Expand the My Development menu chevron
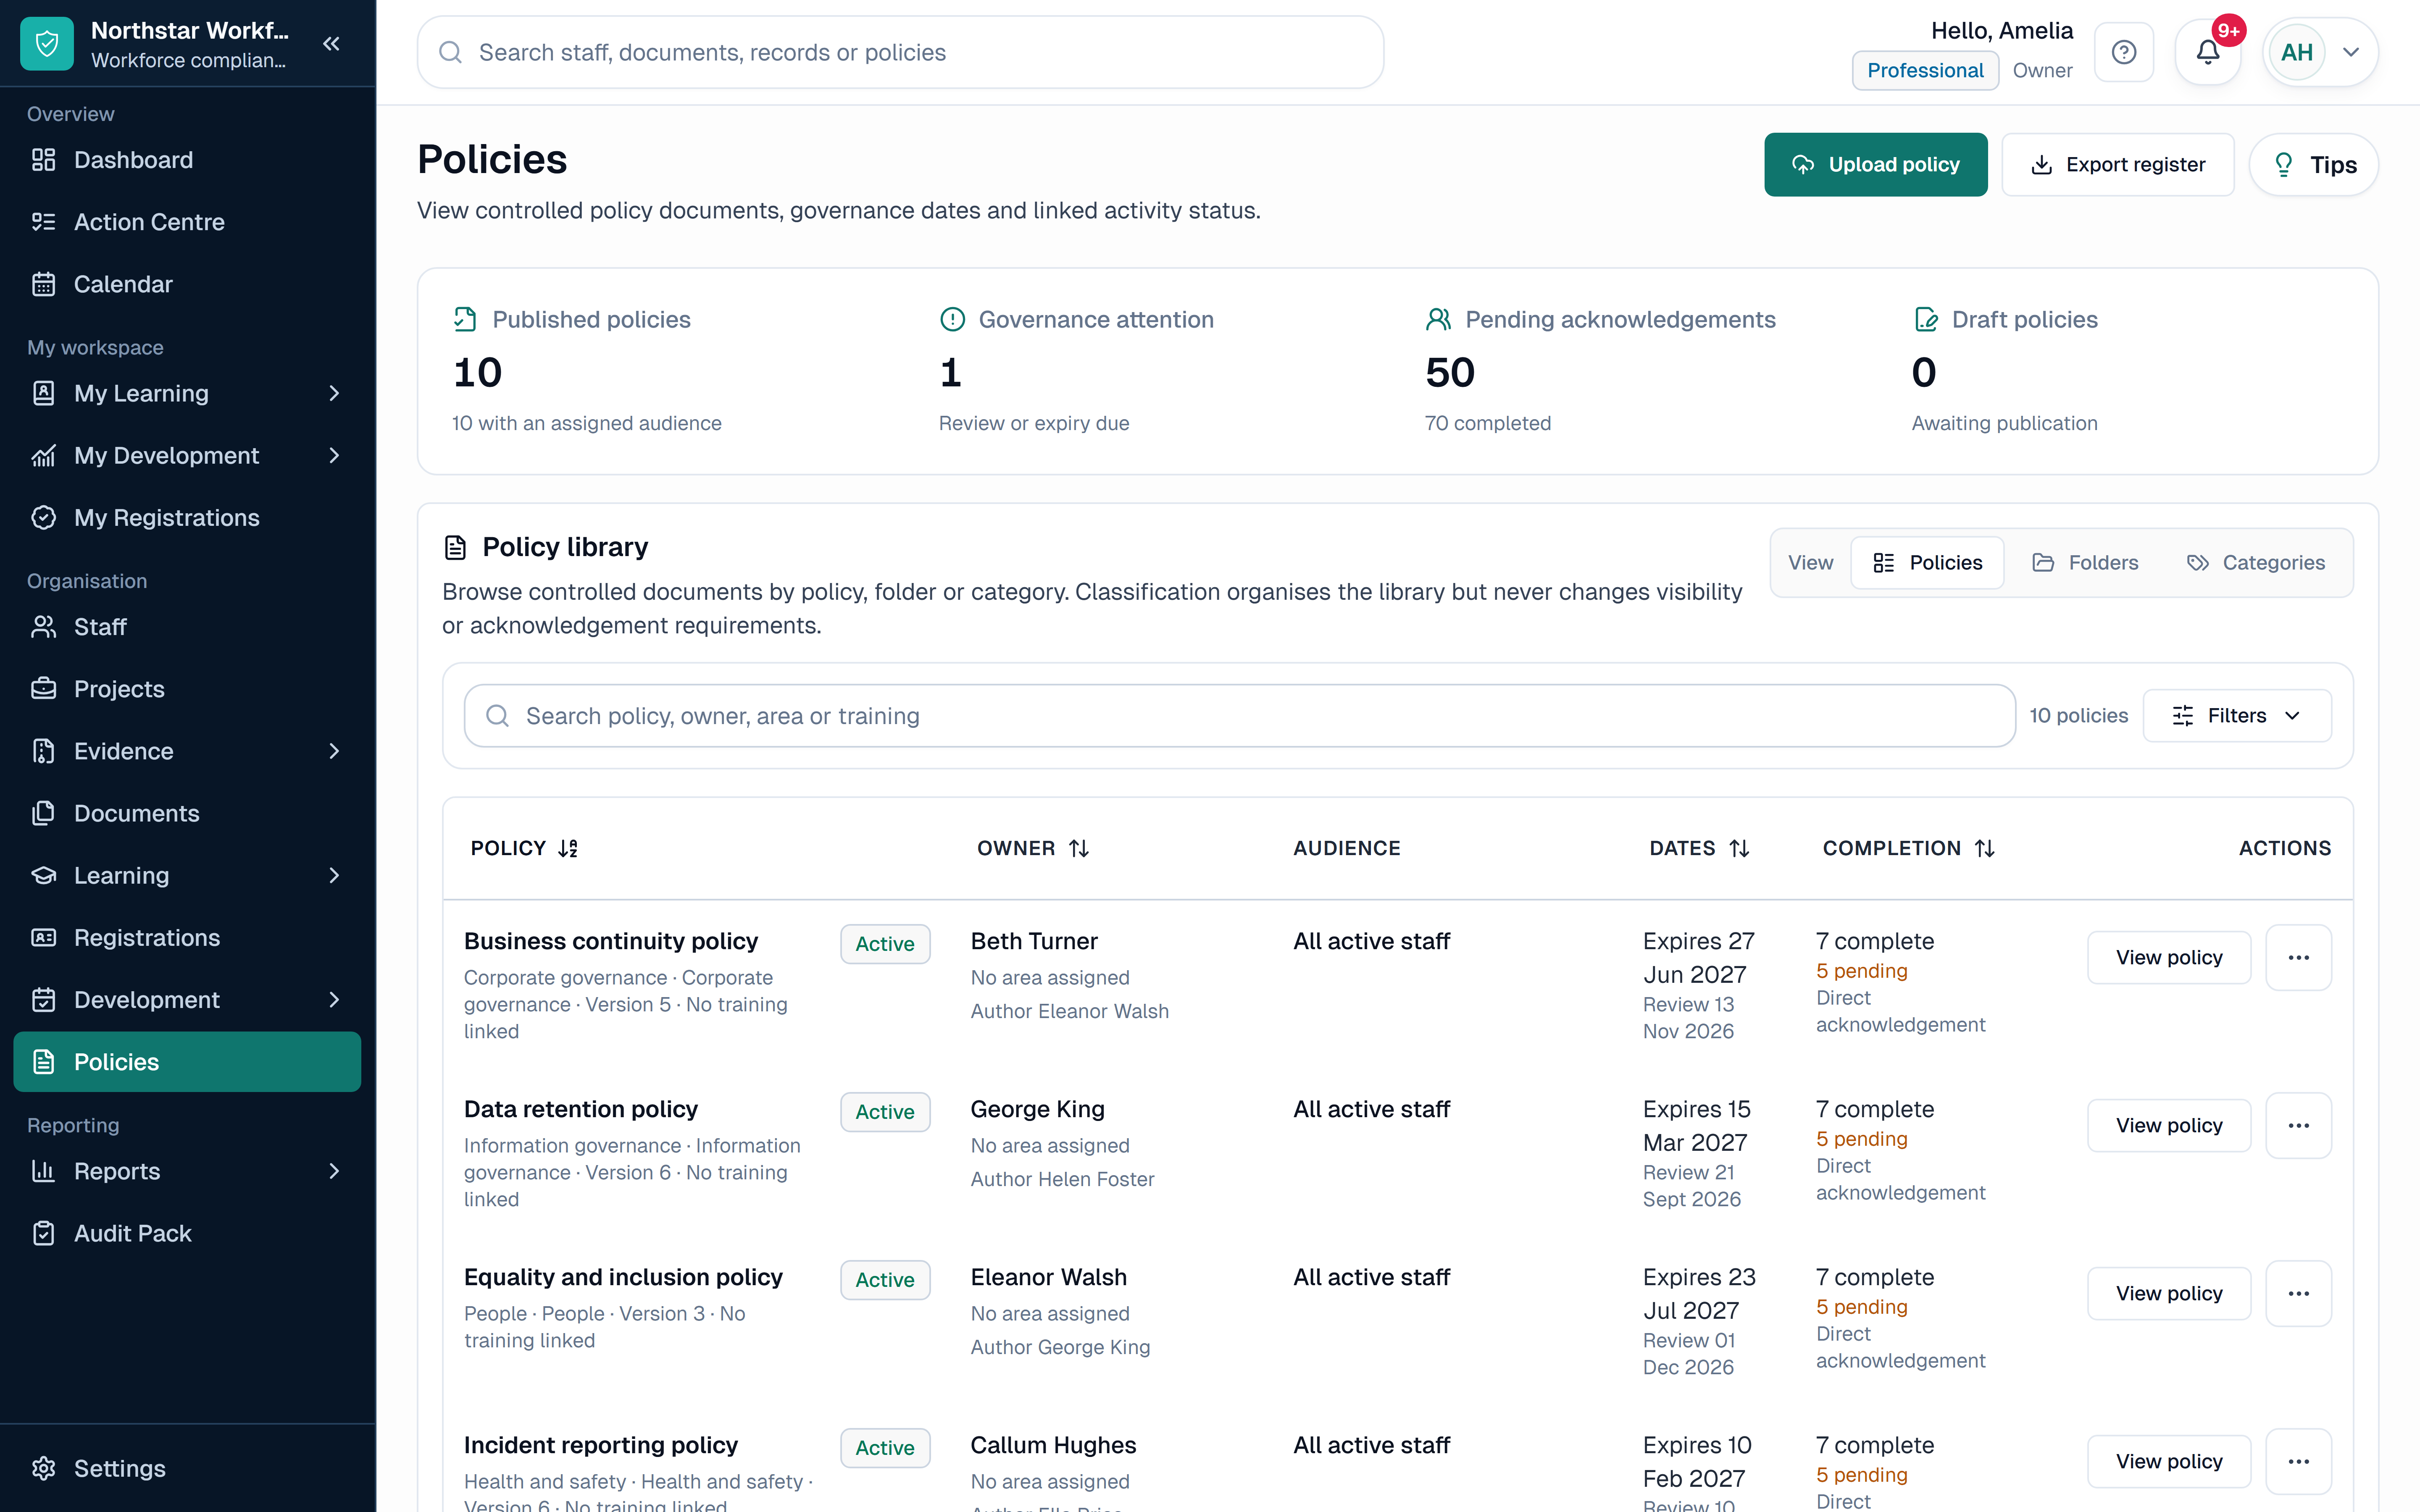 pyautogui.click(x=334, y=455)
